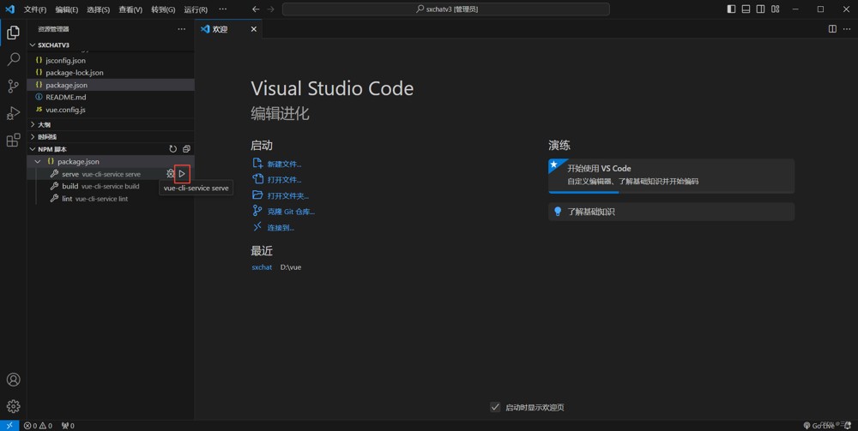This screenshot has height=431, width=858.
Task: Open 了解基础知识 walkthrough
Action: click(x=672, y=212)
